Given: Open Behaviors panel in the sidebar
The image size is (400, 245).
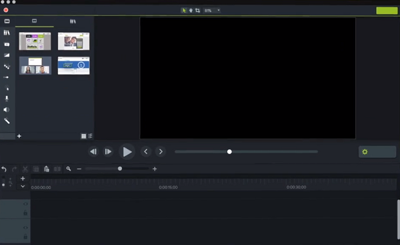Looking at the screenshot, I should 7,66.
